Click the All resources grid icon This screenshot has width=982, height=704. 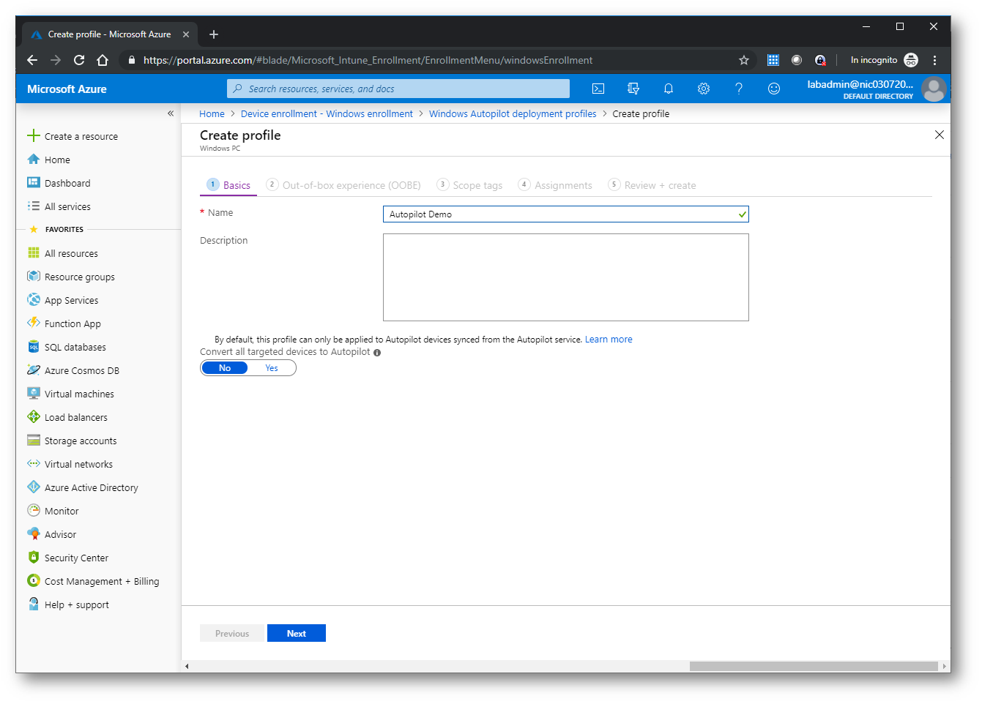coord(34,252)
